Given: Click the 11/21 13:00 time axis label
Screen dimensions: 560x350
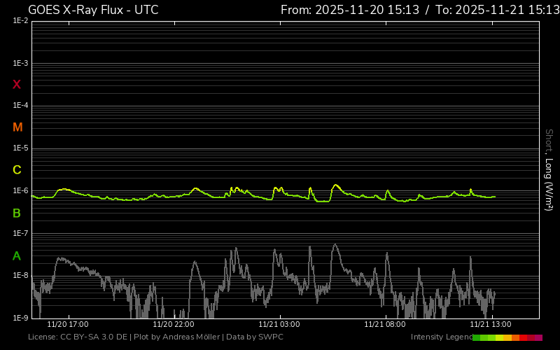Looking at the screenshot, I should (490, 325).
